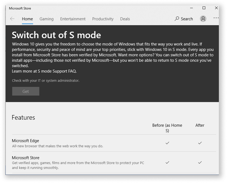The width and height of the screenshot is (227, 183).
Task: Click the 'Get verified apps, games, films' description
Action: 78,165
